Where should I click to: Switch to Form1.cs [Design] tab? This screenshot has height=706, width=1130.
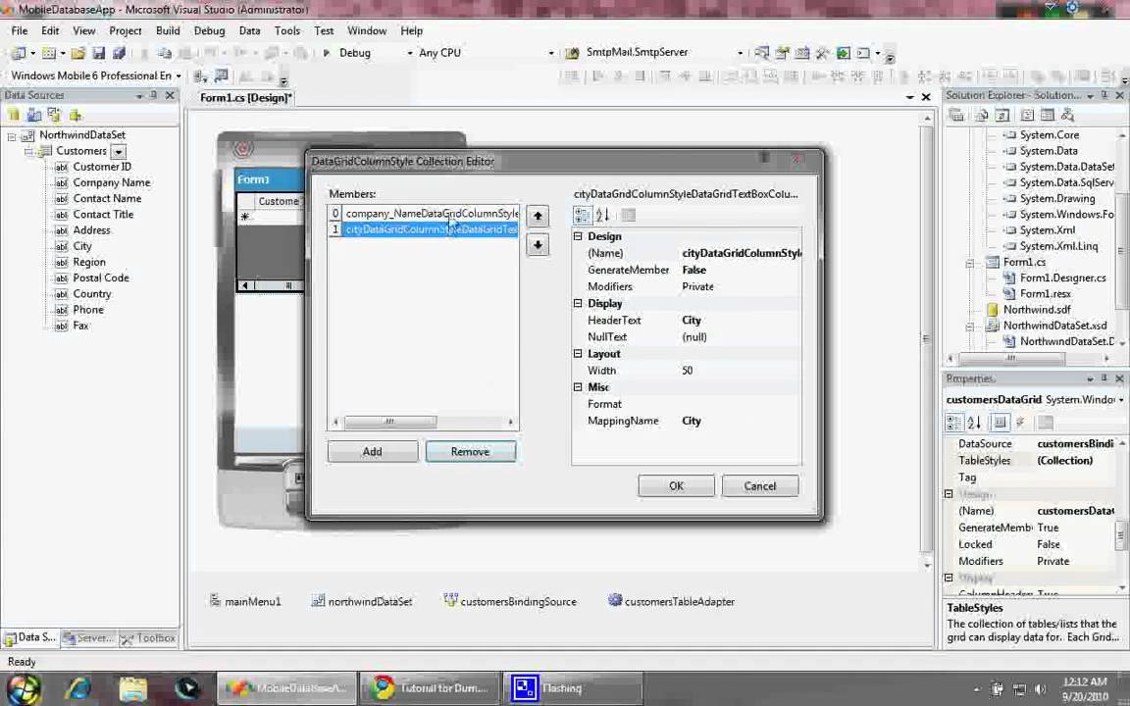[246, 98]
